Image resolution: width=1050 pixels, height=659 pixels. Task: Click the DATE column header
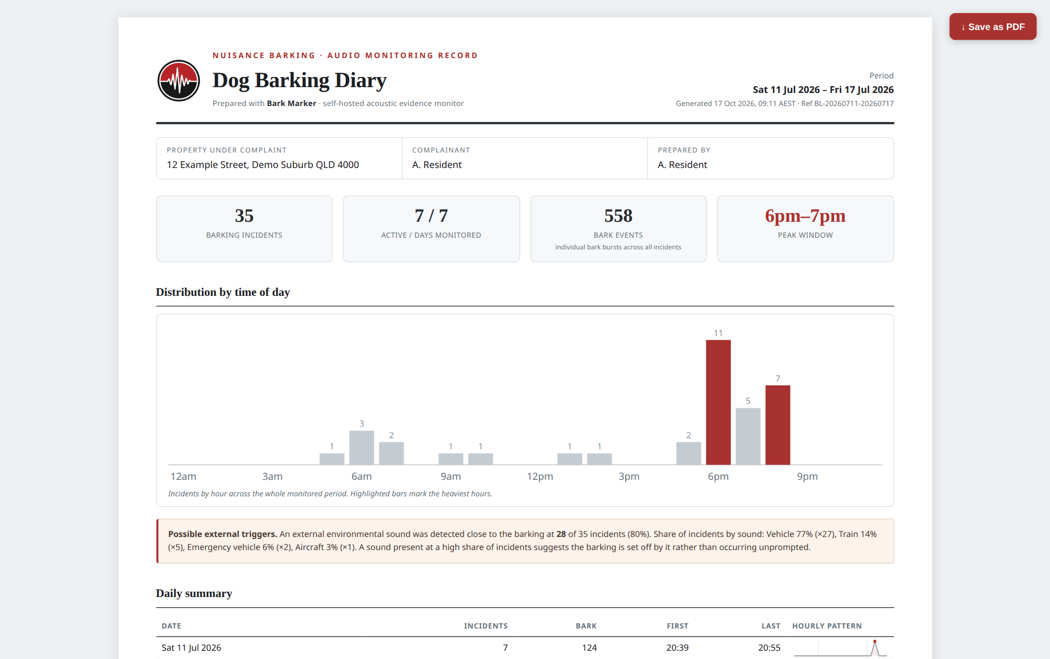click(x=171, y=626)
